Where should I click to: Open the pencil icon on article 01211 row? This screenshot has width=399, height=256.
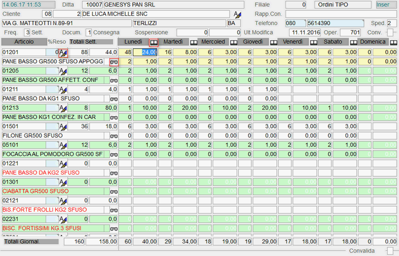63,90
